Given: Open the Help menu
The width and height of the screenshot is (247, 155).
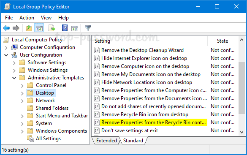Looking at the screenshot, I should 63,18.
